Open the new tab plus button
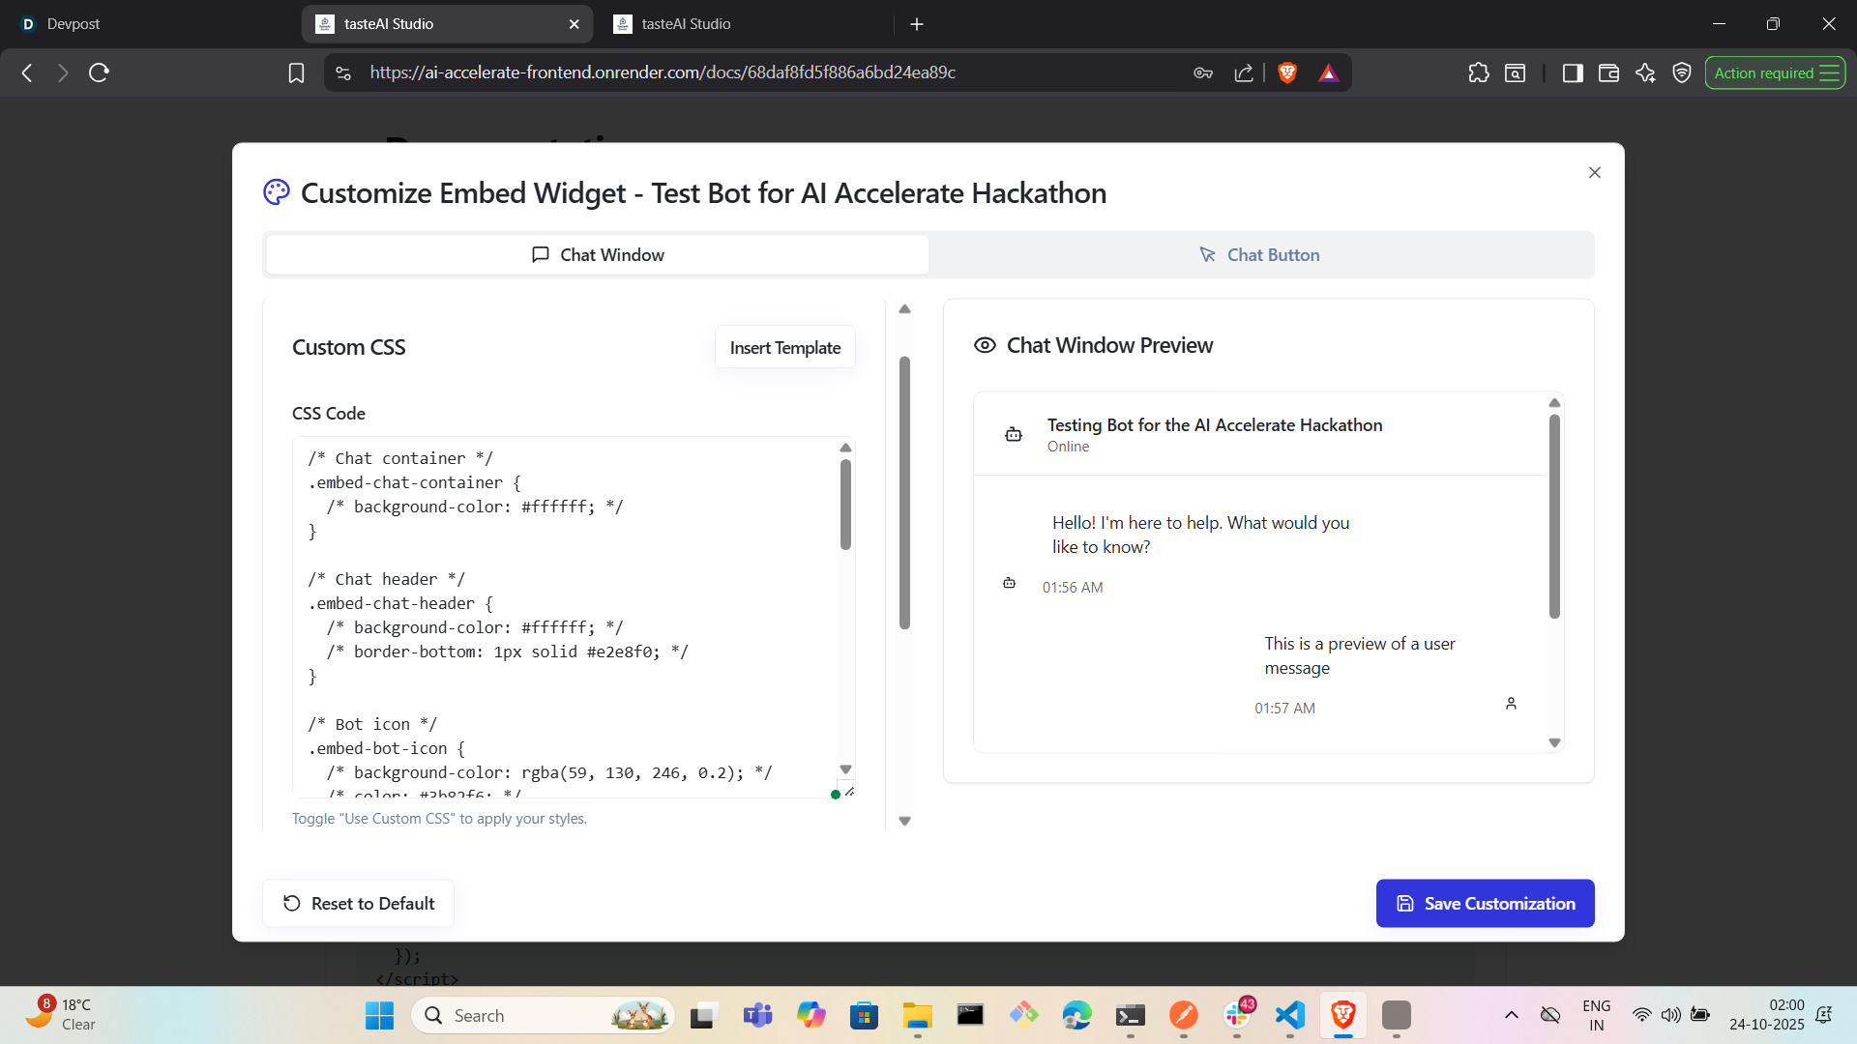The height and width of the screenshot is (1044, 1857). tap(917, 24)
